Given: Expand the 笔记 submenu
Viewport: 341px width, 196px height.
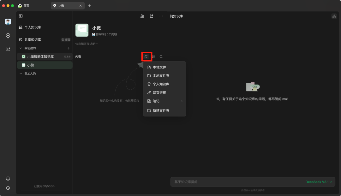Looking at the screenshot, I should coord(165,101).
